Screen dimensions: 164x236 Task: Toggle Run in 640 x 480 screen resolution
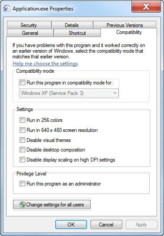[x=22, y=130]
